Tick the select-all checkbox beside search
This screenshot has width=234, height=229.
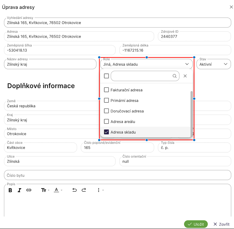pyautogui.click(x=106, y=76)
